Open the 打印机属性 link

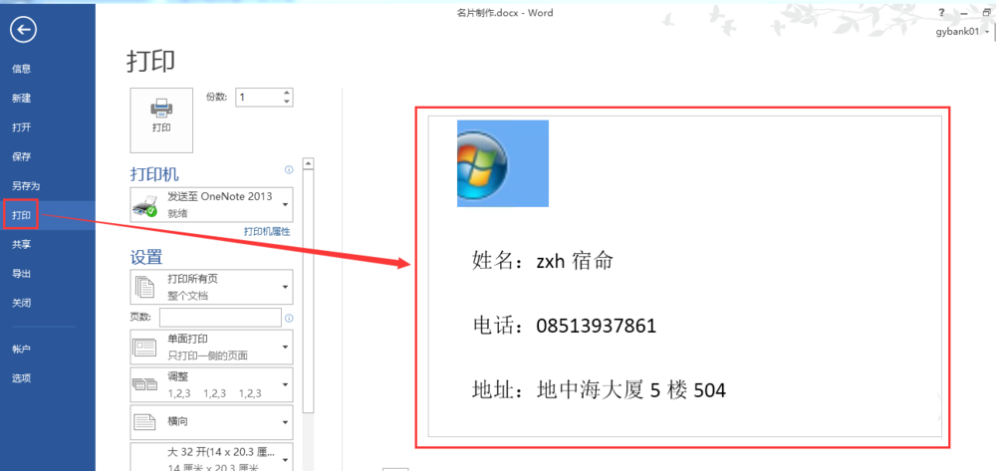click(267, 232)
